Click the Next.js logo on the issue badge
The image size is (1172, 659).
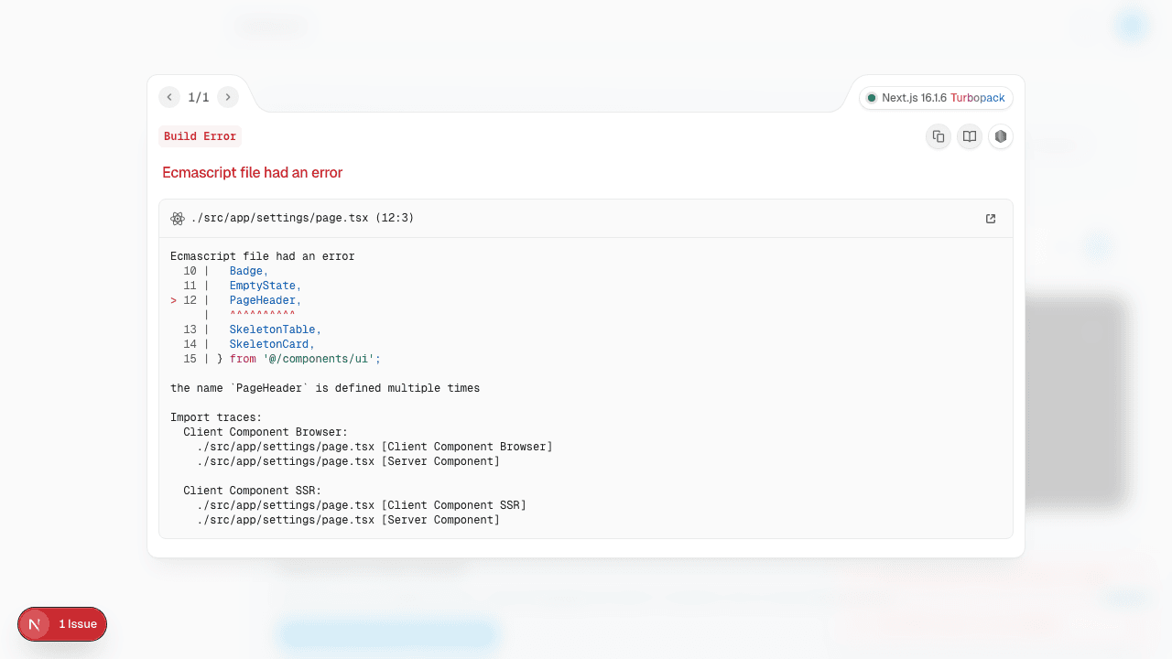[x=34, y=623]
